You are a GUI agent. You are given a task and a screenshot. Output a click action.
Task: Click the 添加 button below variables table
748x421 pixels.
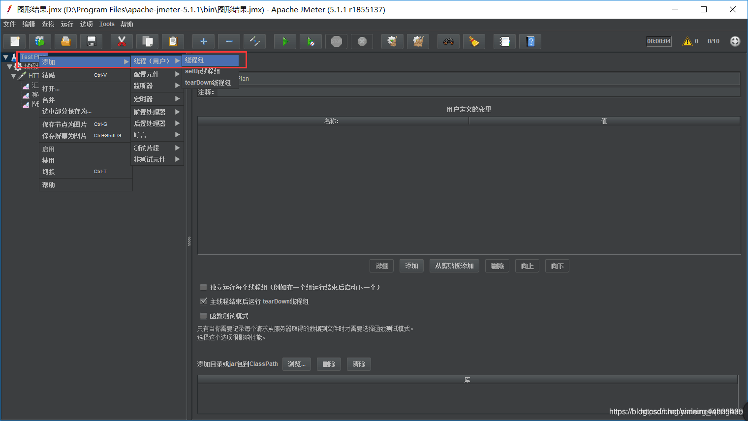coord(411,266)
